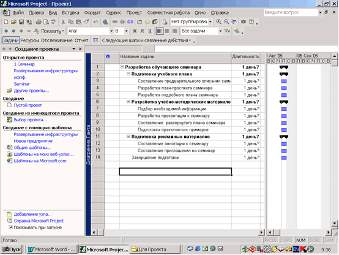Outdent task with left green arrow
This screenshot has height=255, width=339.
pos(6,31)
